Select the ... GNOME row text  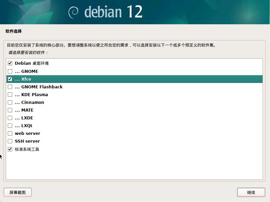pyautogui.click(x=26, y=71)
